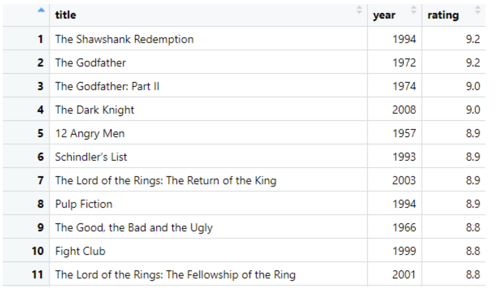Click the year cell showing 1957
Image resolution: width=496 pixels, height=291 pixels.
(404, 134)
